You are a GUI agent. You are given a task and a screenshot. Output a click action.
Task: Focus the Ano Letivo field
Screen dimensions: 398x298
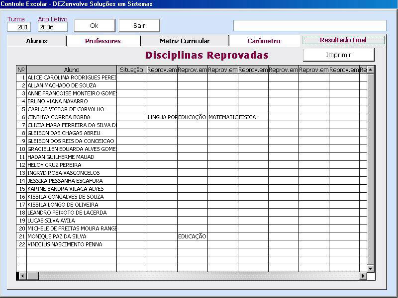click(52, 27)
